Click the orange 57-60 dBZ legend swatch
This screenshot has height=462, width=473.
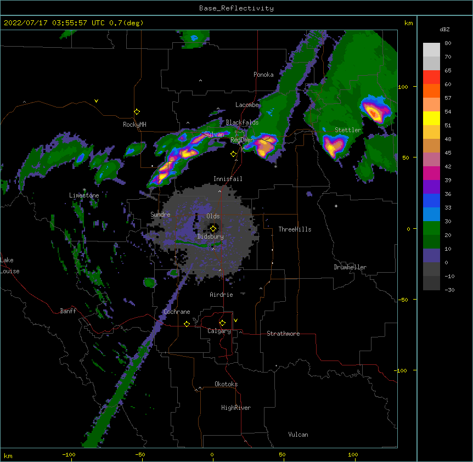431,91
